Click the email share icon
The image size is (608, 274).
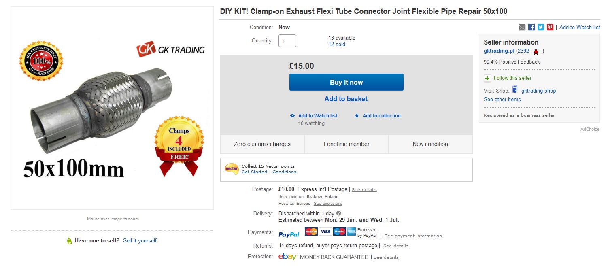point(522,27)
